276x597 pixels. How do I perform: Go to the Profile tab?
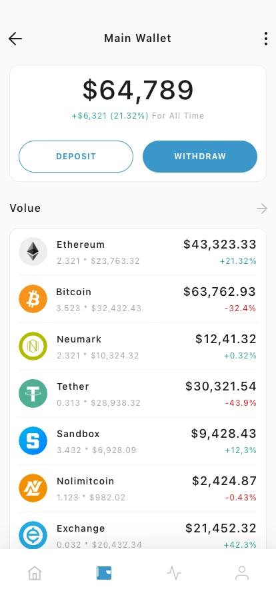(242, 573)
